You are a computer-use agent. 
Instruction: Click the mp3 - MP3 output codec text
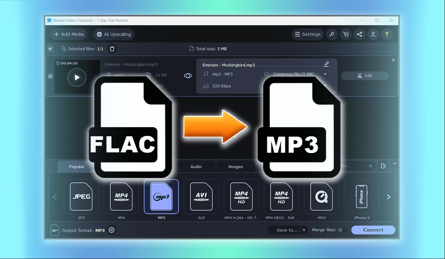222,74
